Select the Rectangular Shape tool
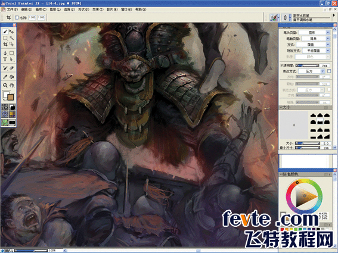Screen dimensions: 338x253 11,53
